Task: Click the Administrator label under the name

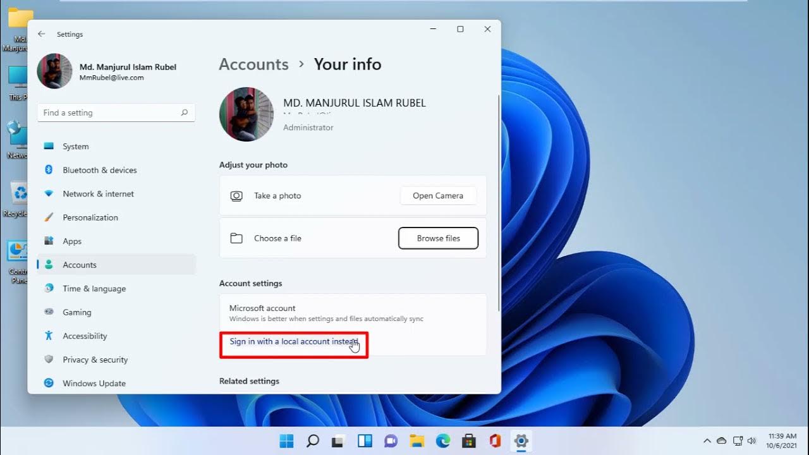Action: 308,128
